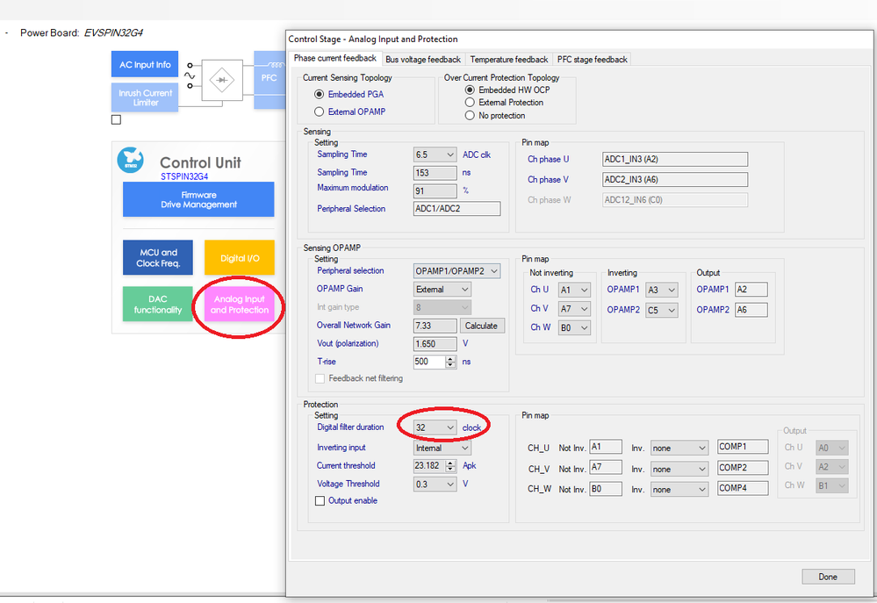The height and width of the screenshot is (603, 877).
Task: Open the MCU and Clock Freq. block
Action: 157,257
